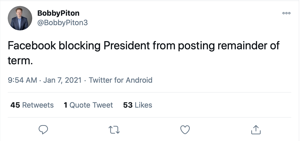Retweet this post using the arrows icon
The width and height of the screenshot is (301, 141).
point(114,130)
